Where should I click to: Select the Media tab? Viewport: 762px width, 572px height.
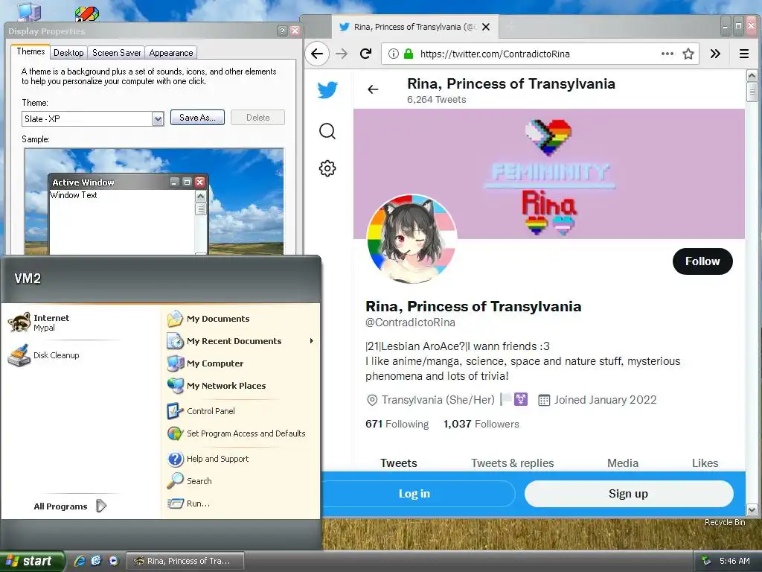pos(623,463)
